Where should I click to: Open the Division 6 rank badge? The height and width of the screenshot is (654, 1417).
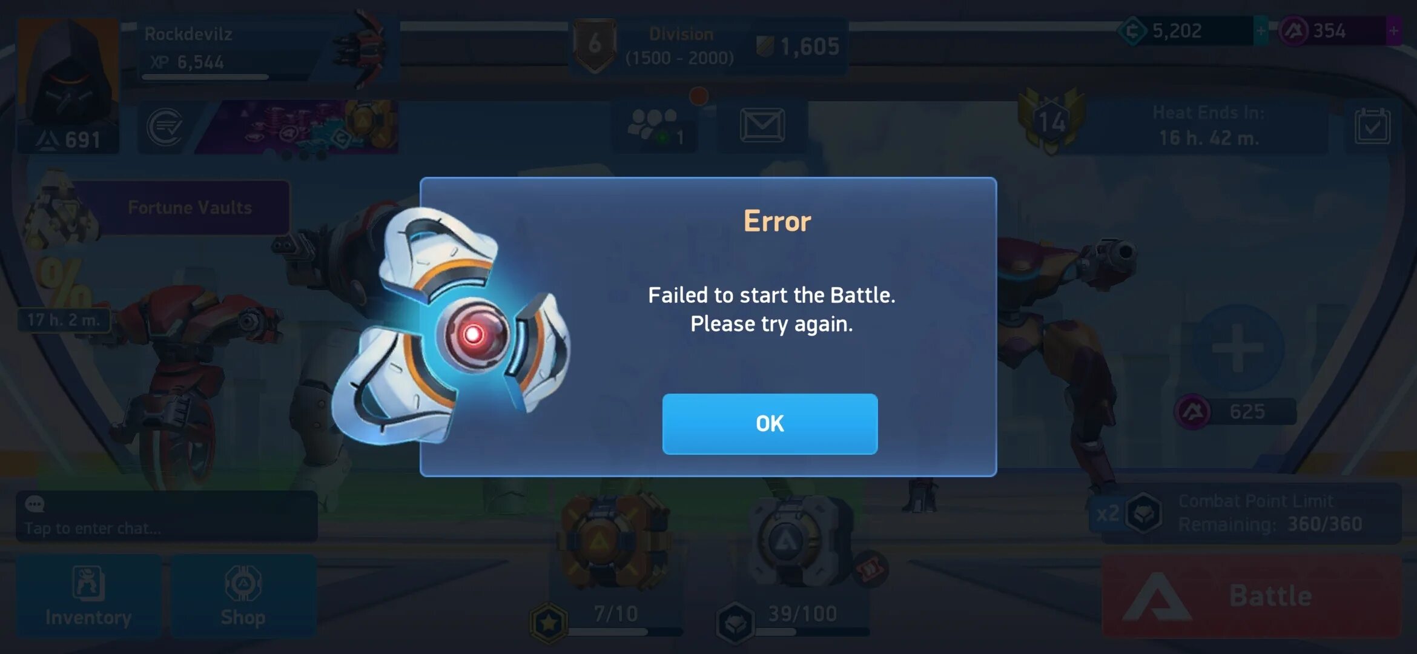click(595, 45)
